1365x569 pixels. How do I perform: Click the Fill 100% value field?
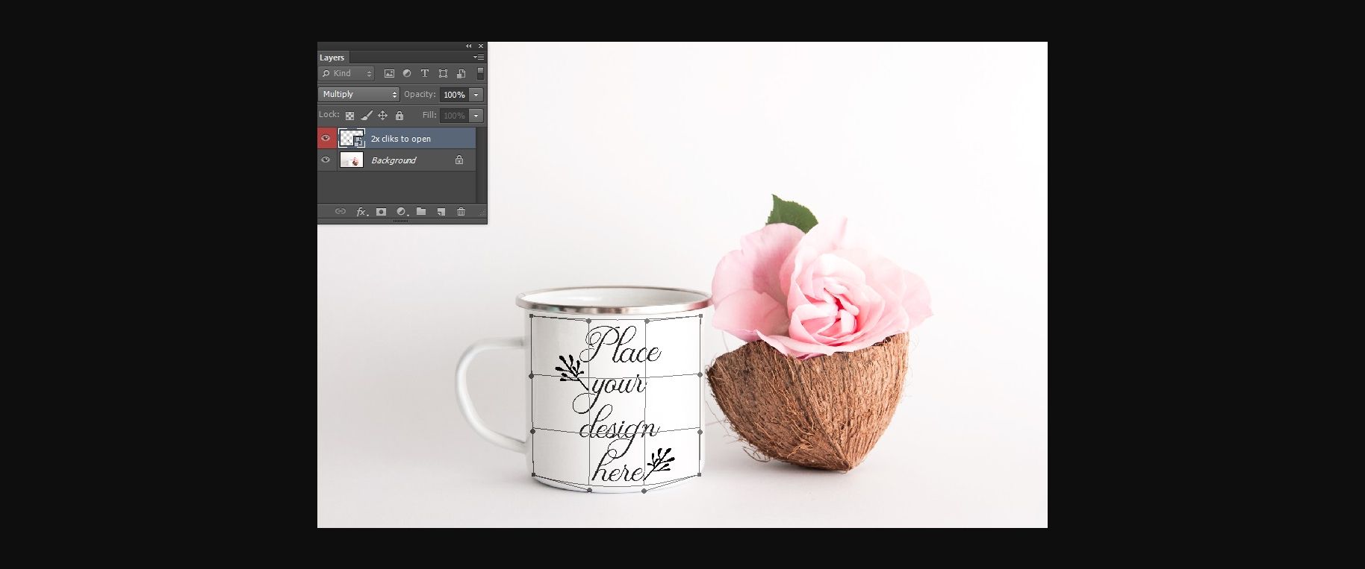click(x=454, y=116)
